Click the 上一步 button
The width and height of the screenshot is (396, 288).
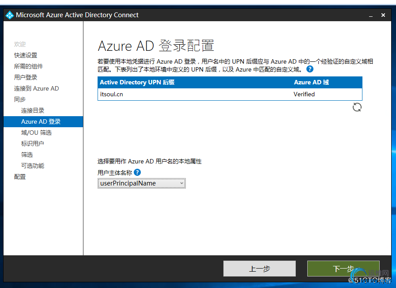[260, 269]
